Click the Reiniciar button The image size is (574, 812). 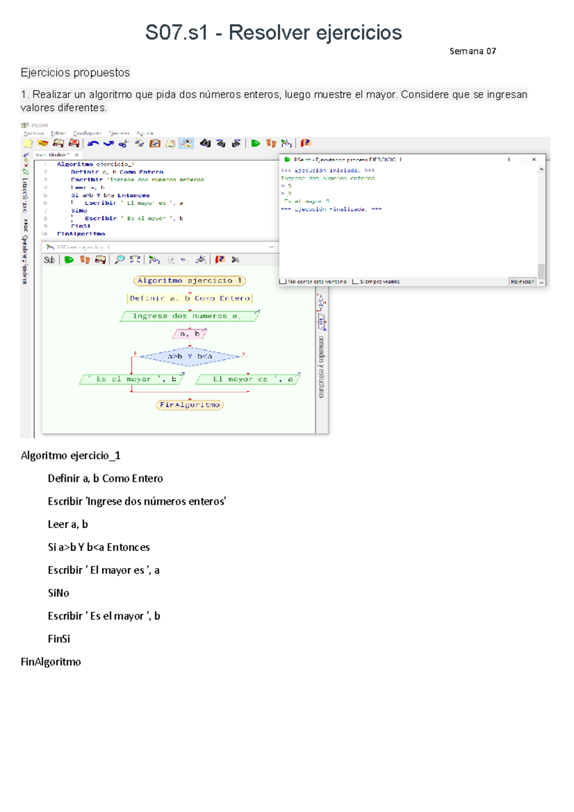click(x=522, y=282)
